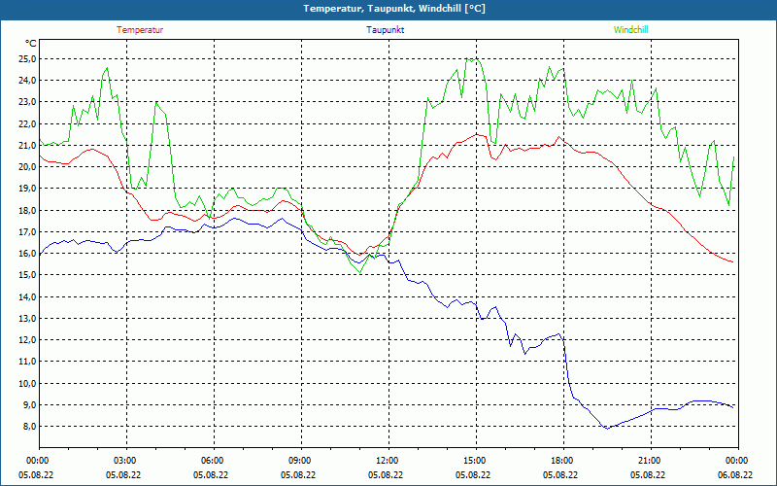Click the chart title Temperatur, Taupunkt, Windchill
This screenshot has width=777, height=486.
(394, 9)
